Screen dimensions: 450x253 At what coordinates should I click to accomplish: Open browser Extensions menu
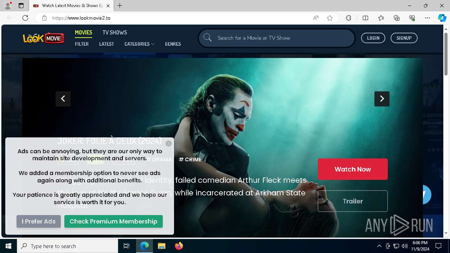click(348, 18)
